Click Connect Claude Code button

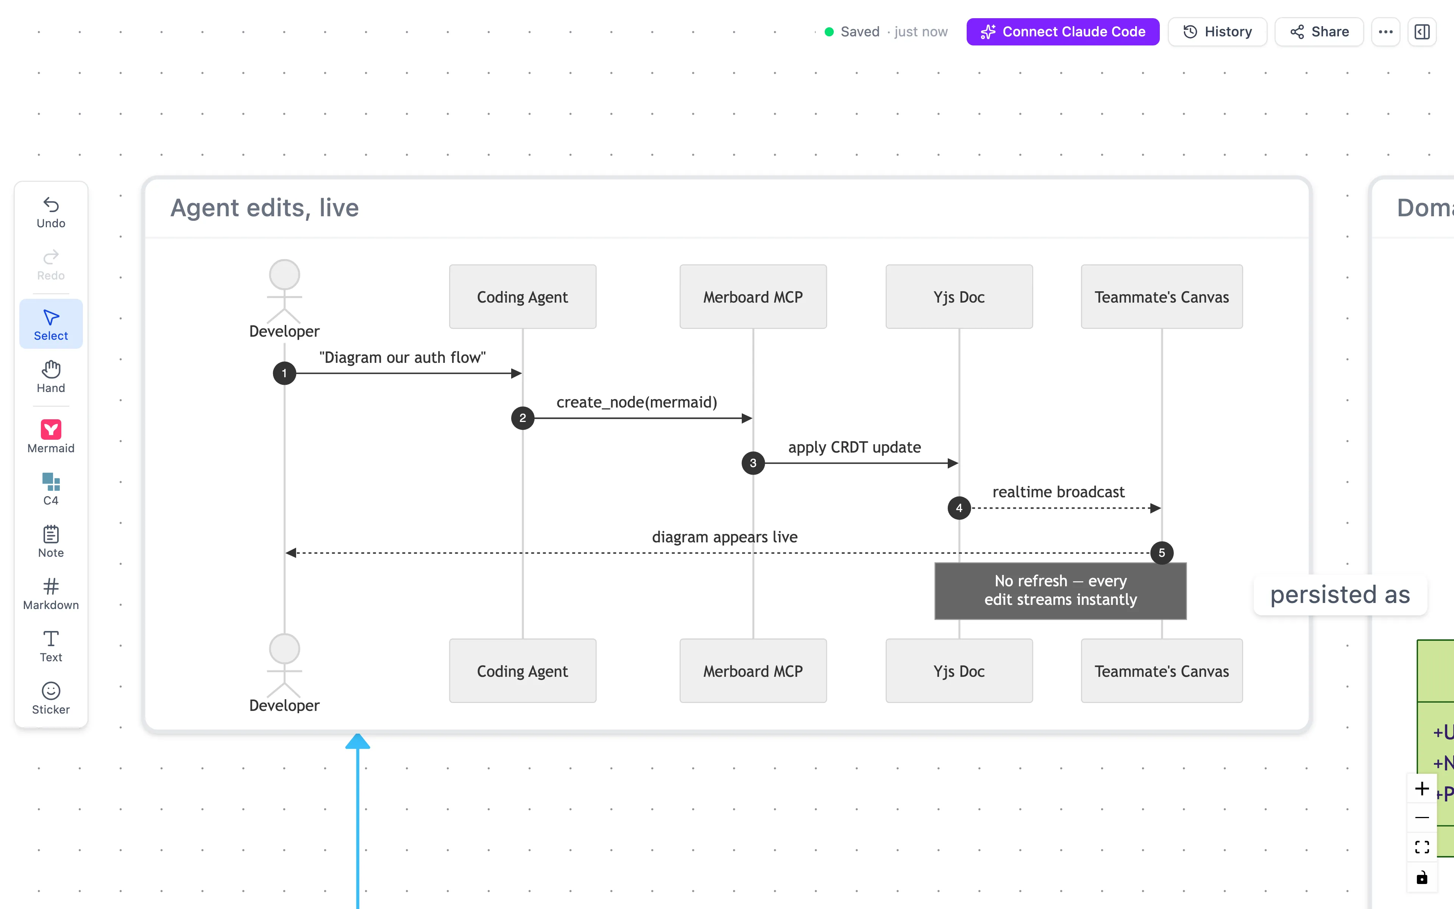pos(1063,32)
